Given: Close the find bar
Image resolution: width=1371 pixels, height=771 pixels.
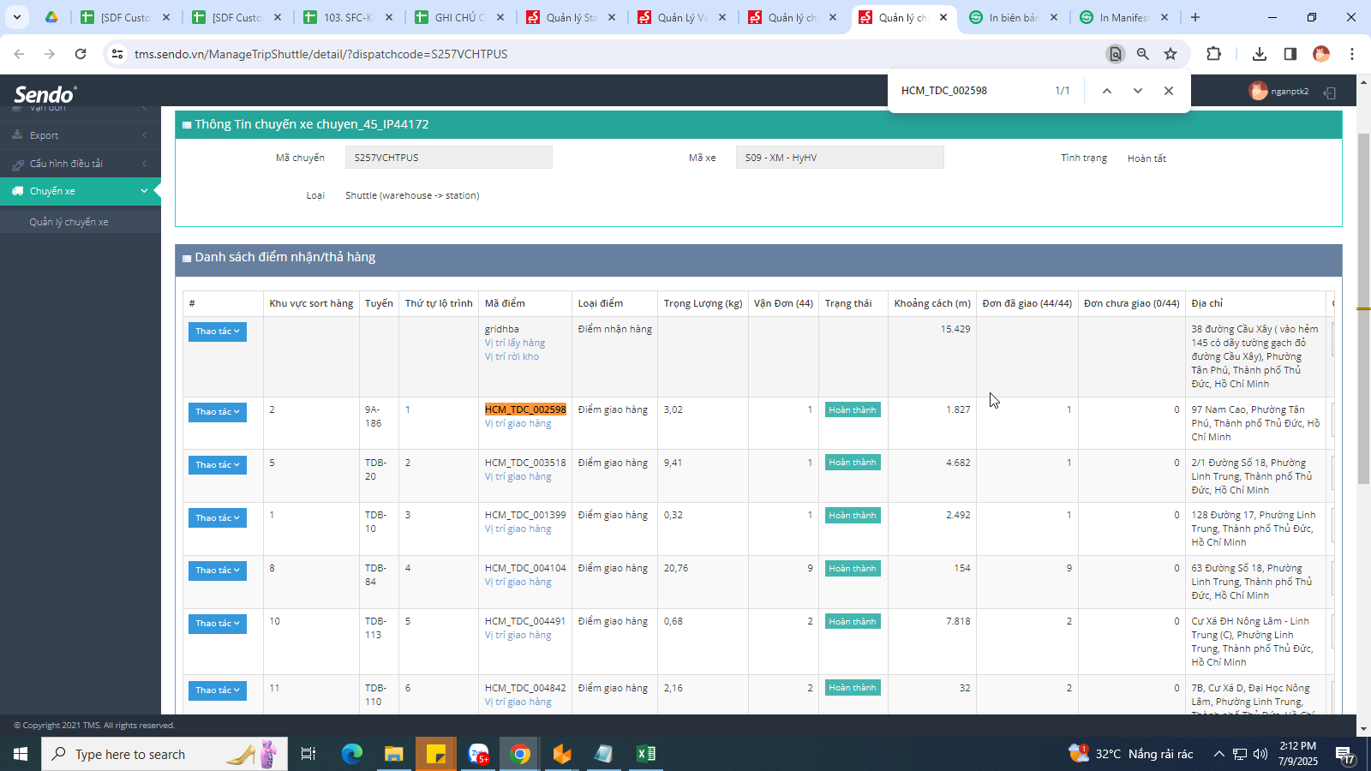Looking at the screenshot, I should 1169,91.
